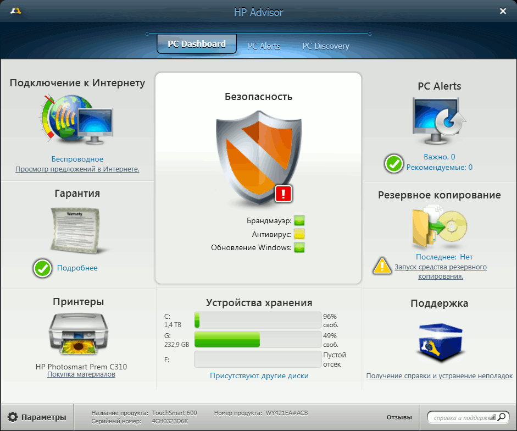
Task: Open the warranty certificate icon
Action: pyautogui.click(x=75, y=230)
